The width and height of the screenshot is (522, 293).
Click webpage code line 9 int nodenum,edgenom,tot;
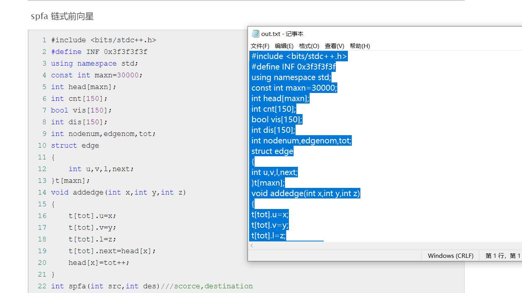point(103,134)
